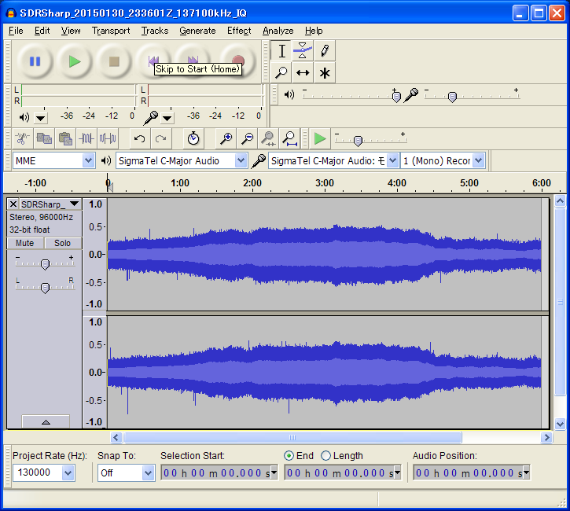Open the Generate menu
This screenshot has height=511, width=570.
(197, 31)
